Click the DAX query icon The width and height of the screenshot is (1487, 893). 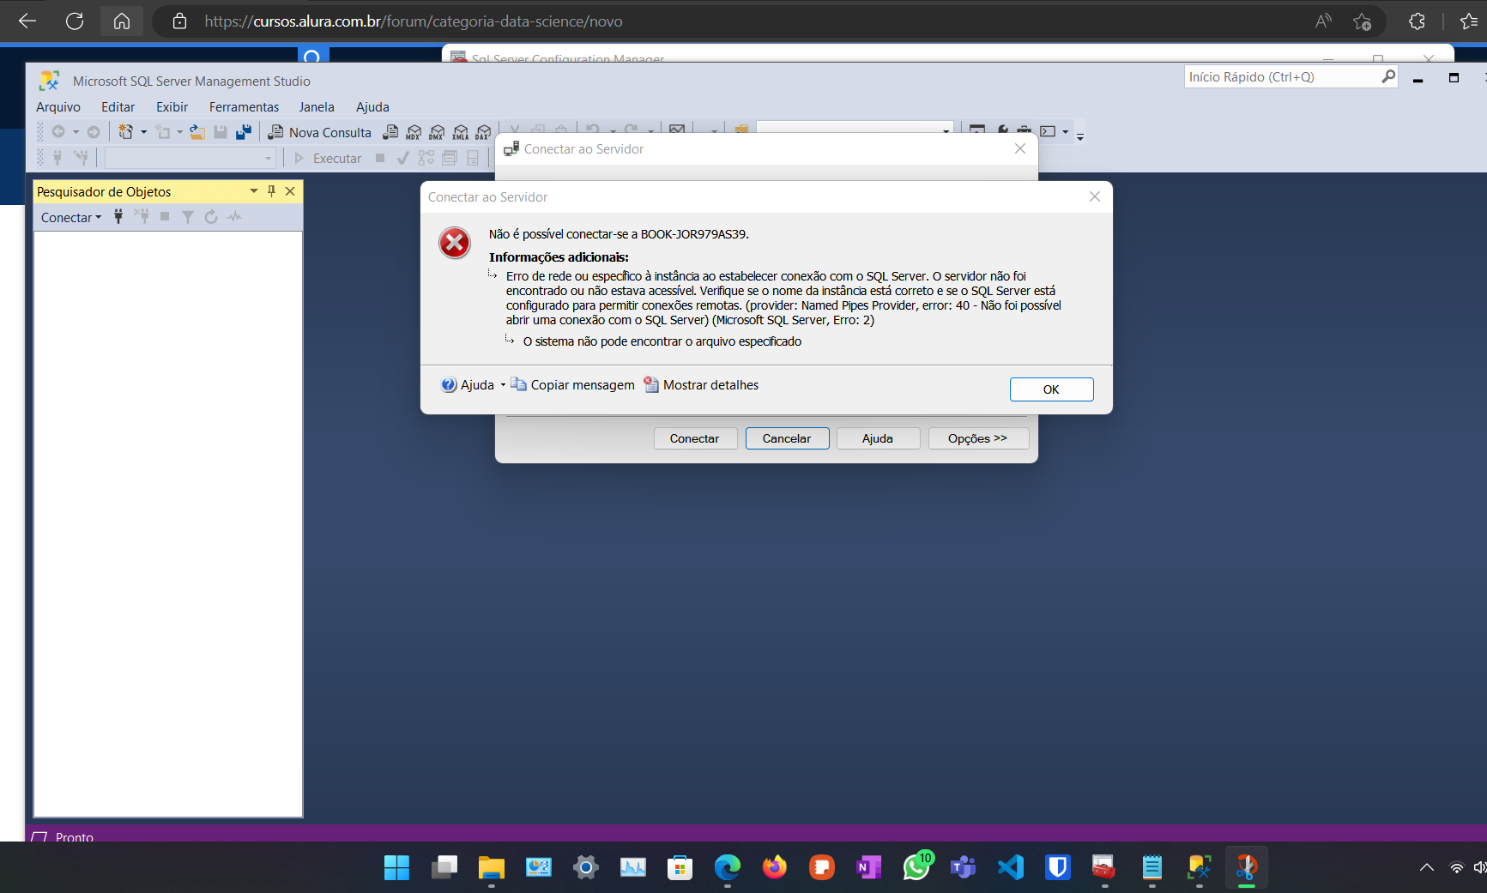[x=483, y=132]
